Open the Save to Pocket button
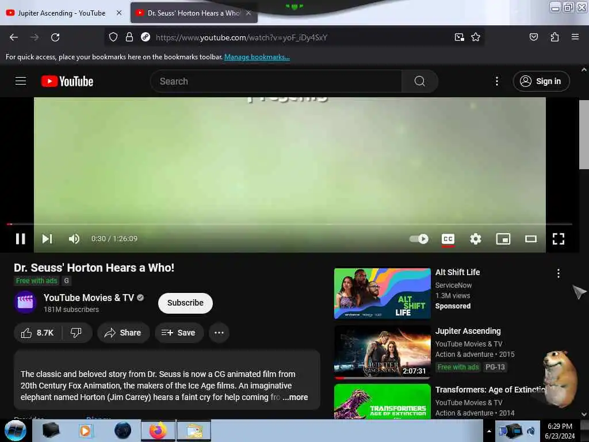The image size is (589, 442). (533, 37)
